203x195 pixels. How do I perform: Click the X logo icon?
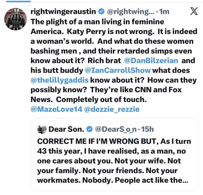pyautogui.click(x=194, y=11)
